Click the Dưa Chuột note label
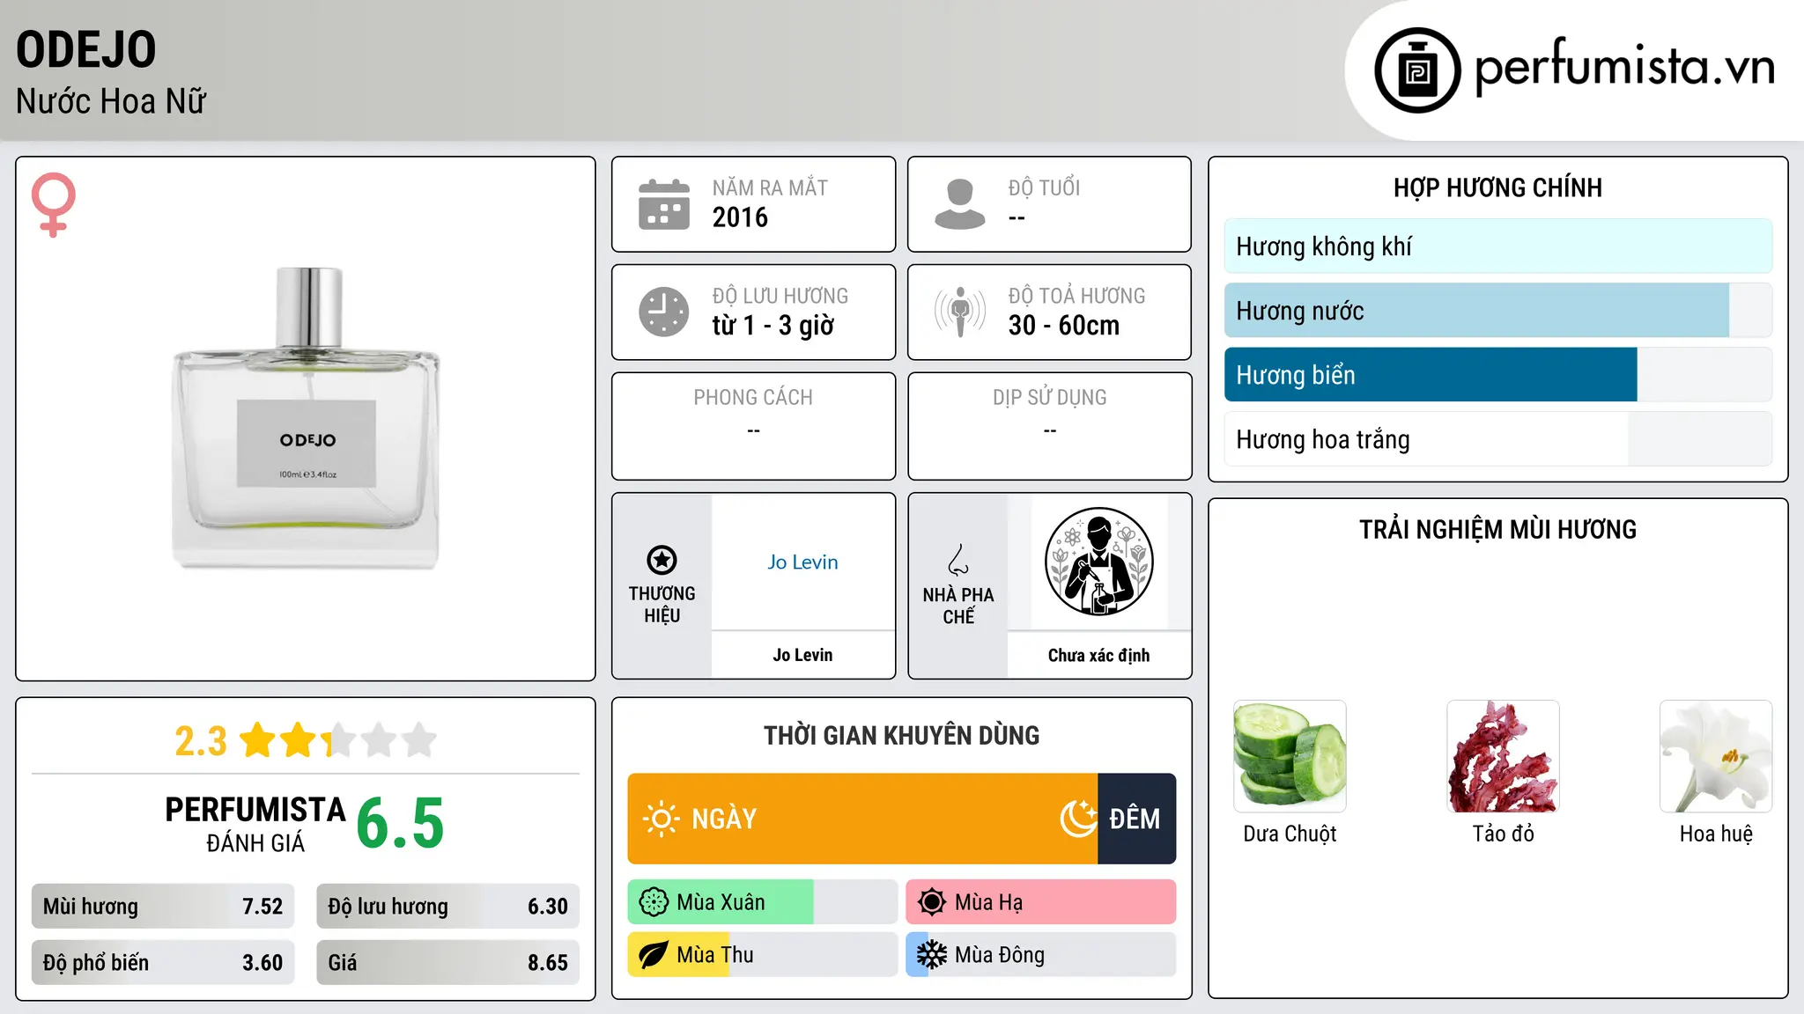The width and height of the screenshot is (1804, 1014). pyautogui.click(x=1290, y=834)
